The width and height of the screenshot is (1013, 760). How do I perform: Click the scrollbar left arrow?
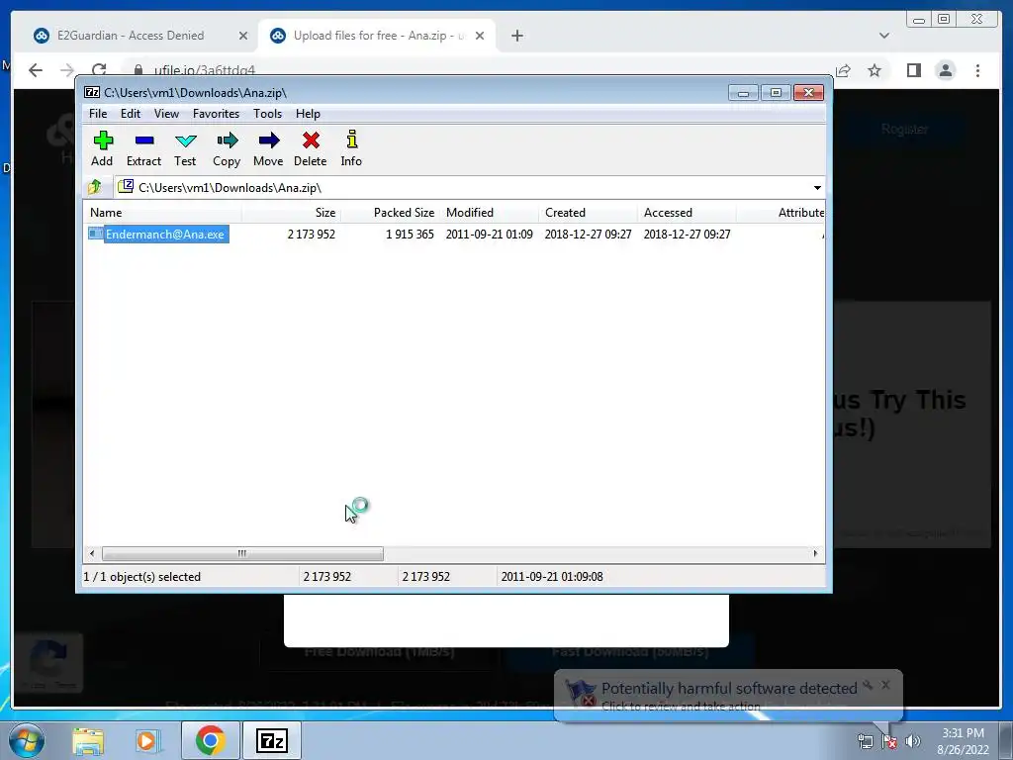pyautogui.click(x=92, y=554)
